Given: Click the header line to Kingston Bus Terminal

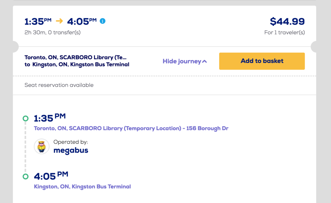Looking at the screenshot, I should pyautogui.click(x=77, y=65).
